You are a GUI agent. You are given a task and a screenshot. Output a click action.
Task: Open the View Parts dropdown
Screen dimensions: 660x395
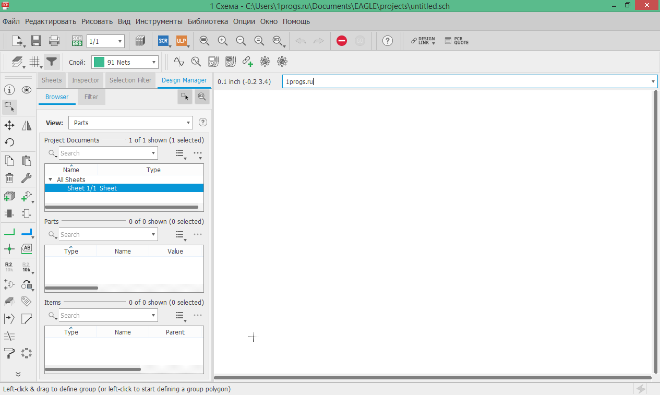(x=131, y=123)
